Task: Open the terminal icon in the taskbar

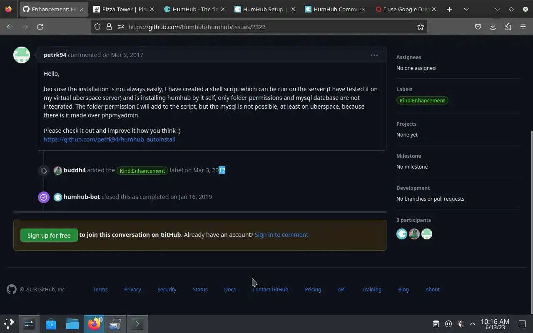Action: (x=137, y=323)
